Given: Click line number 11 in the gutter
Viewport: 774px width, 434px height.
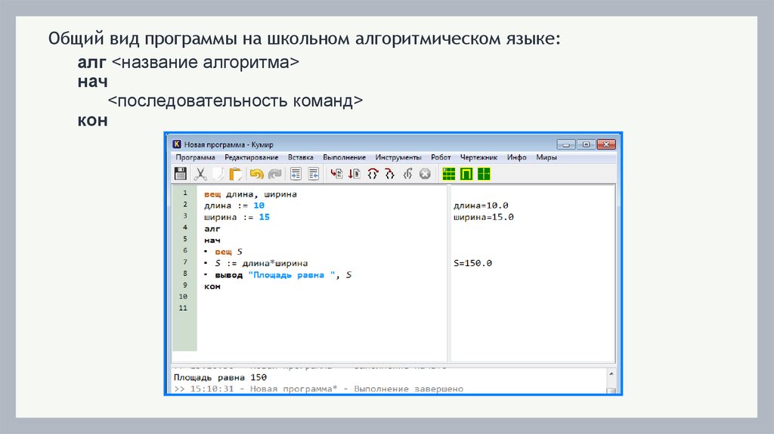Looking at the screenshot, I should [183, 308].
